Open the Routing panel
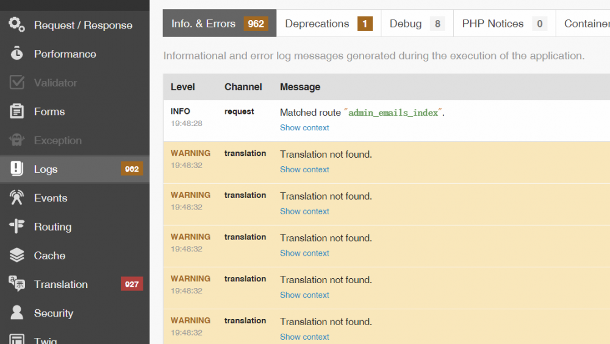The image size is (610, 344). pyautogui.click(x=74, y=226)
